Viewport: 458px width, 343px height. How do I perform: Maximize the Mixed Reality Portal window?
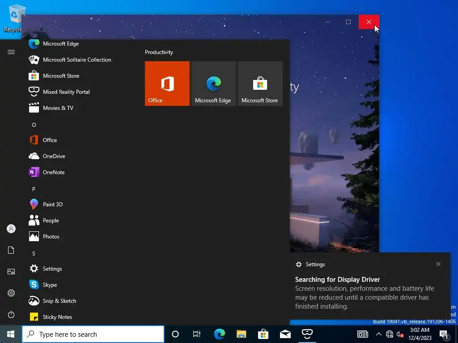pos(348,22)
